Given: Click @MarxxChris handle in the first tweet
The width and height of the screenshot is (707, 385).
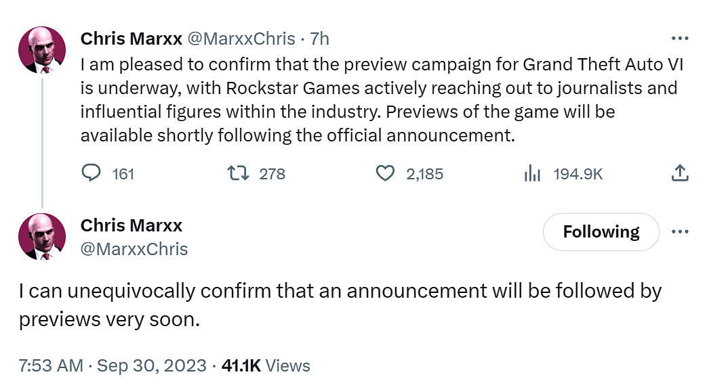Looking at the screenshot, I should 241,39.
